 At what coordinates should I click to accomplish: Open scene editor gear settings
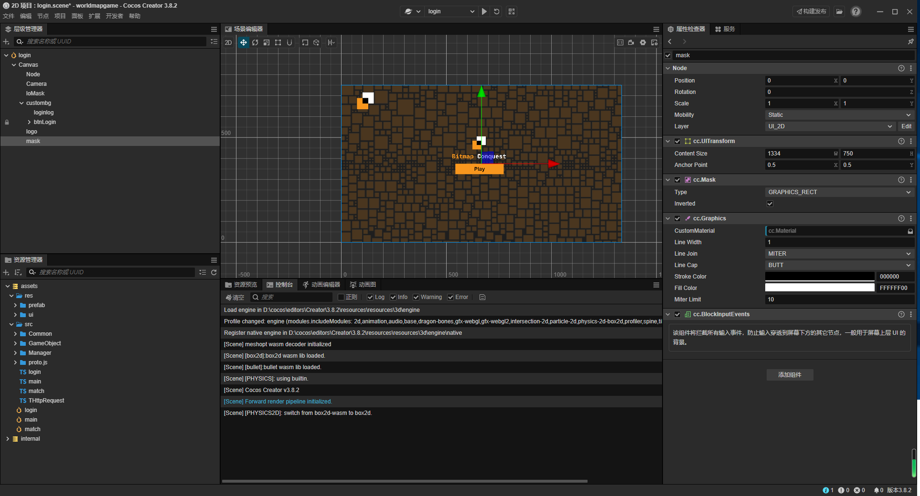click(x=643, y=42)
